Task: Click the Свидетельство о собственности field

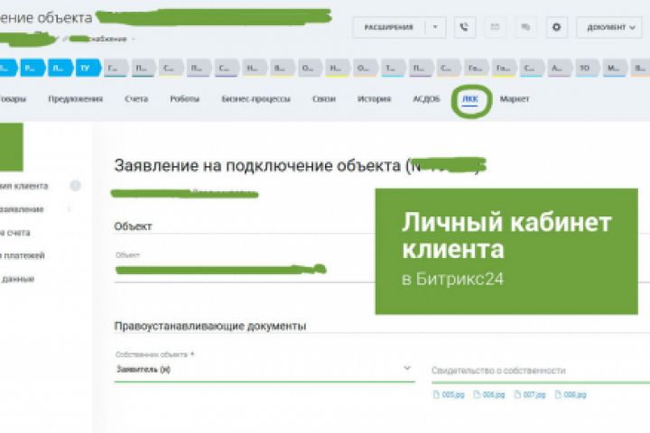Action: pos(541,371)
